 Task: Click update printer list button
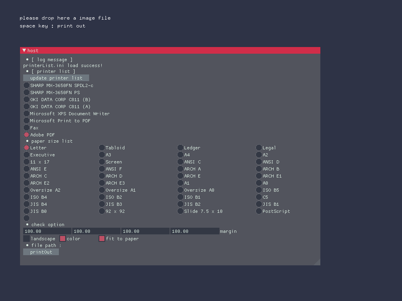56,78
